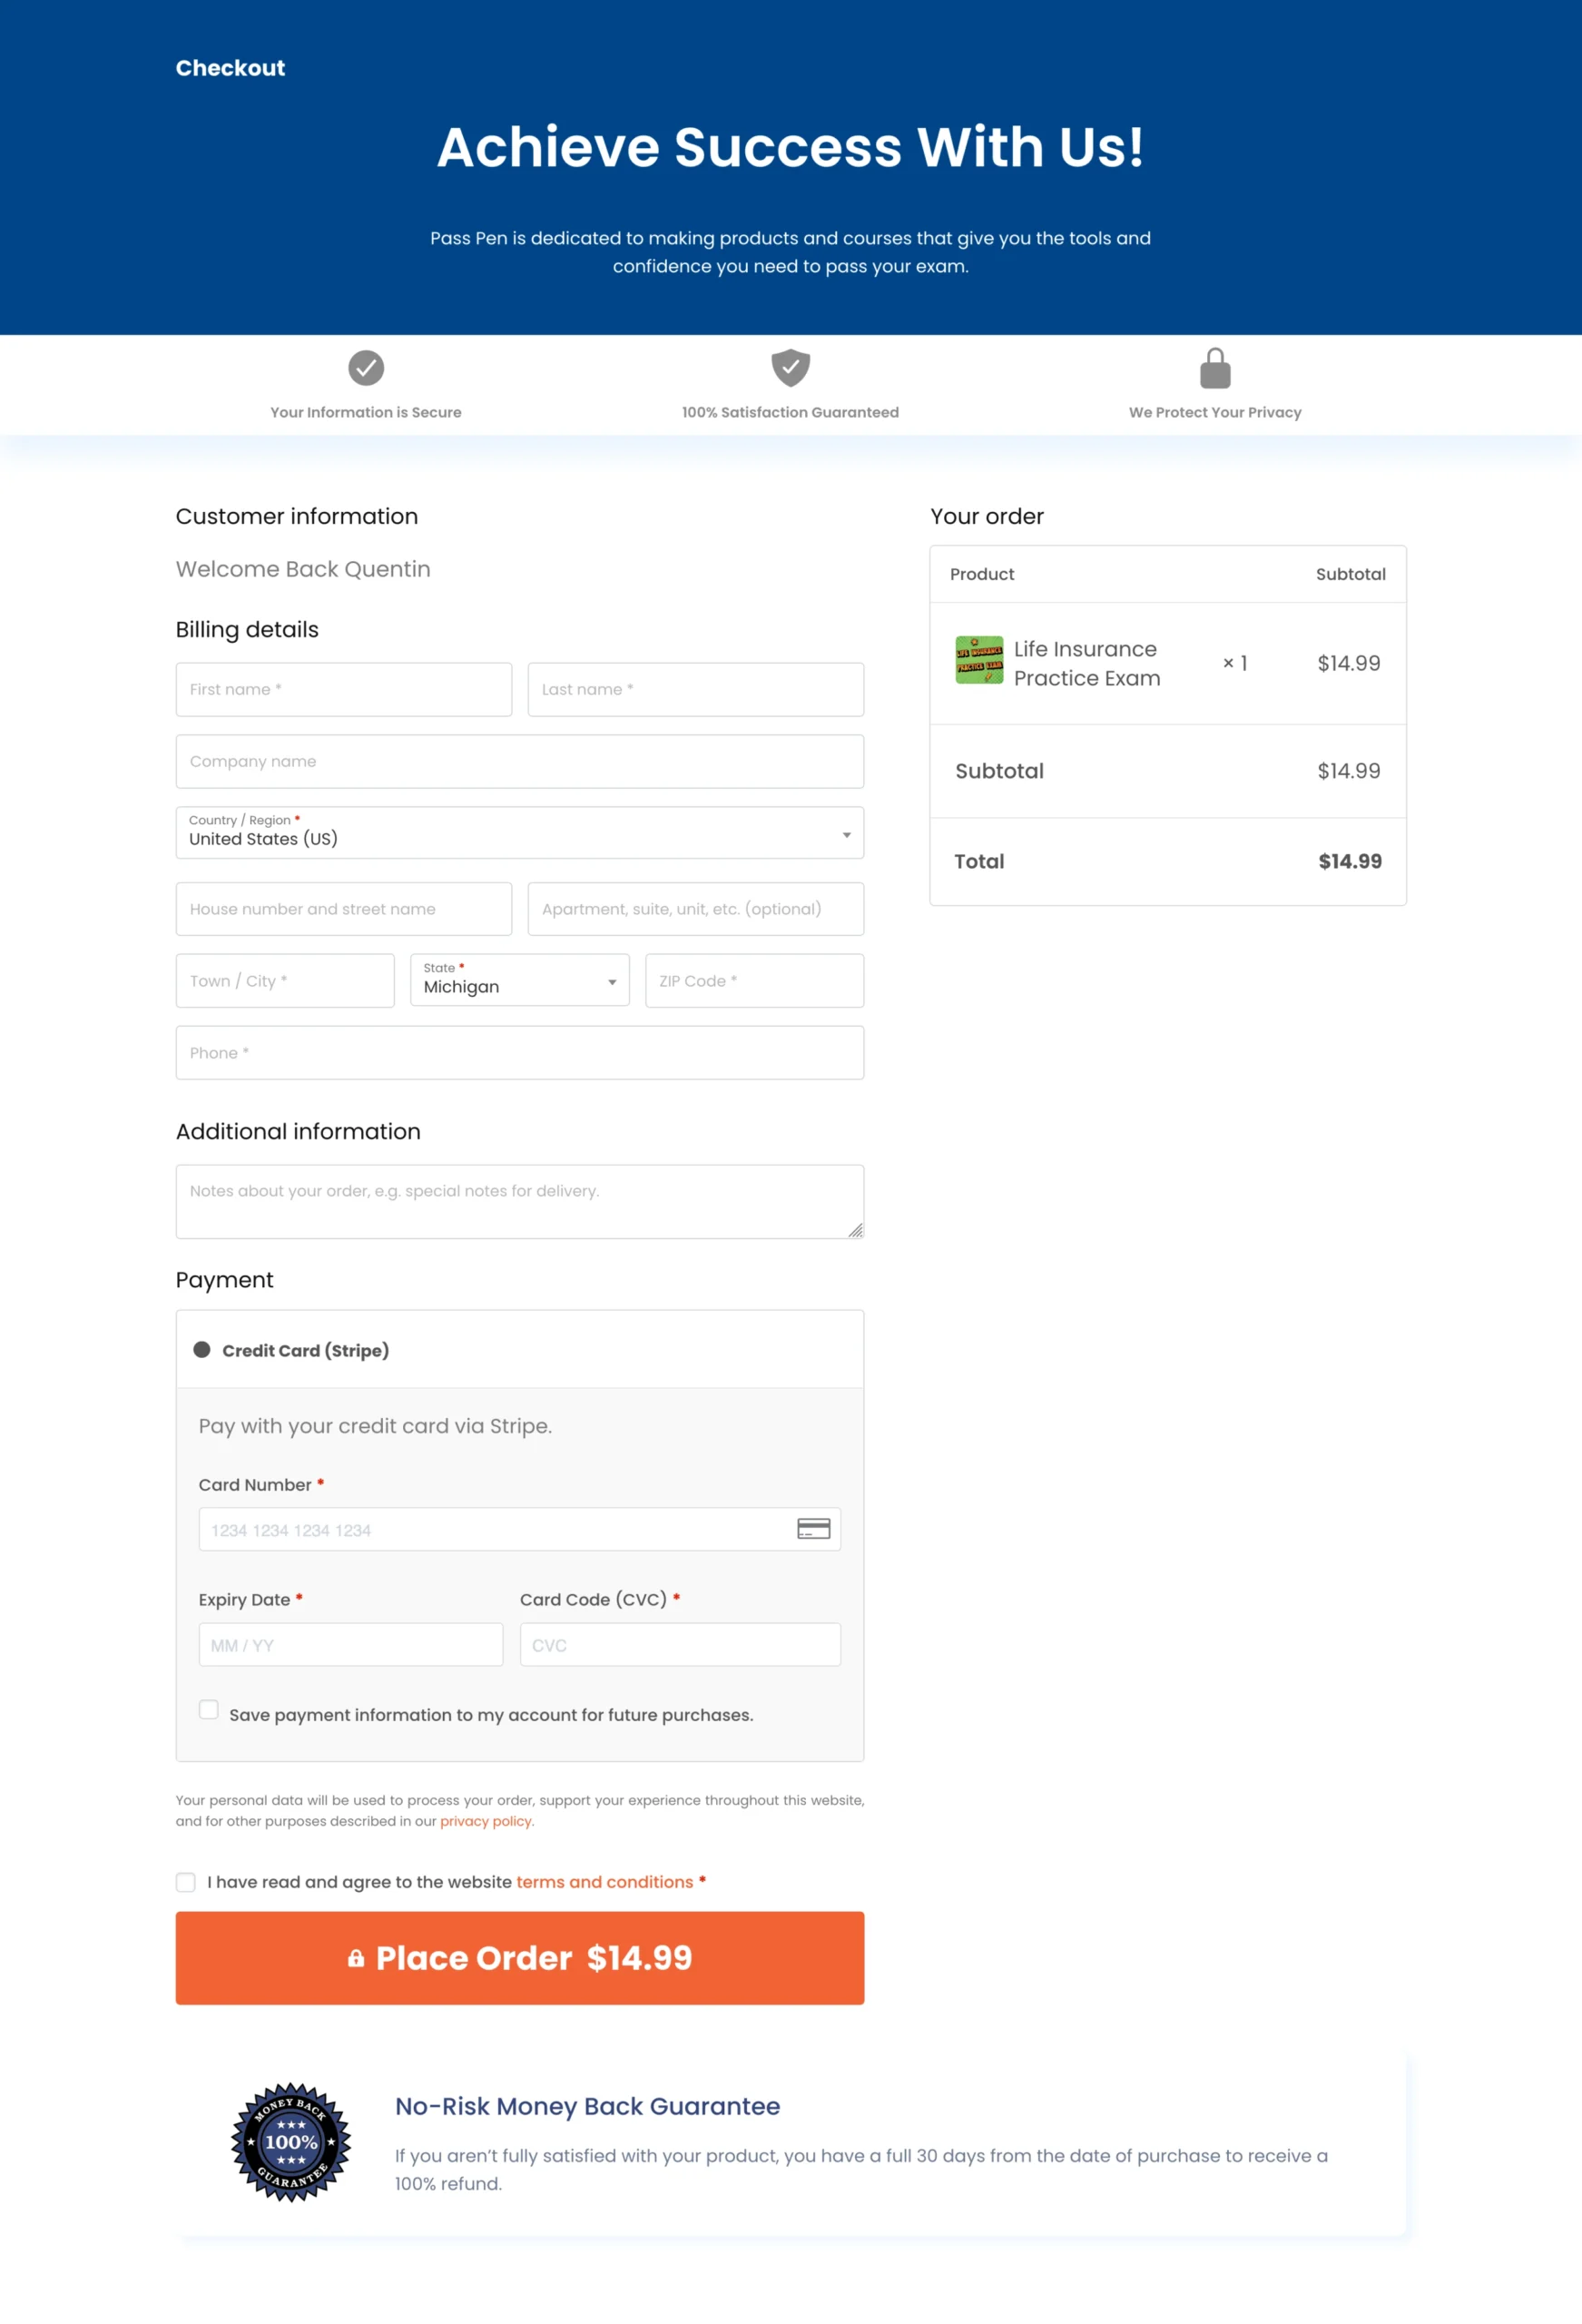Agree to the terms and conditions checkbox
1582x2324 pixels.
[x=186, y=1882]
